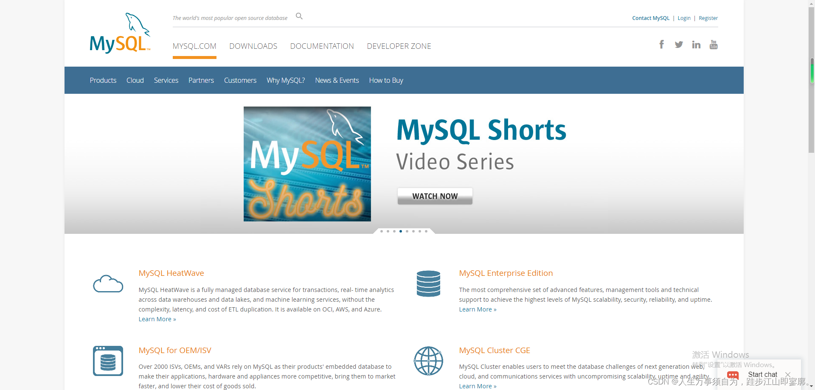
Task: Select the sixth carousel slide dot
Action: point(413,231)
